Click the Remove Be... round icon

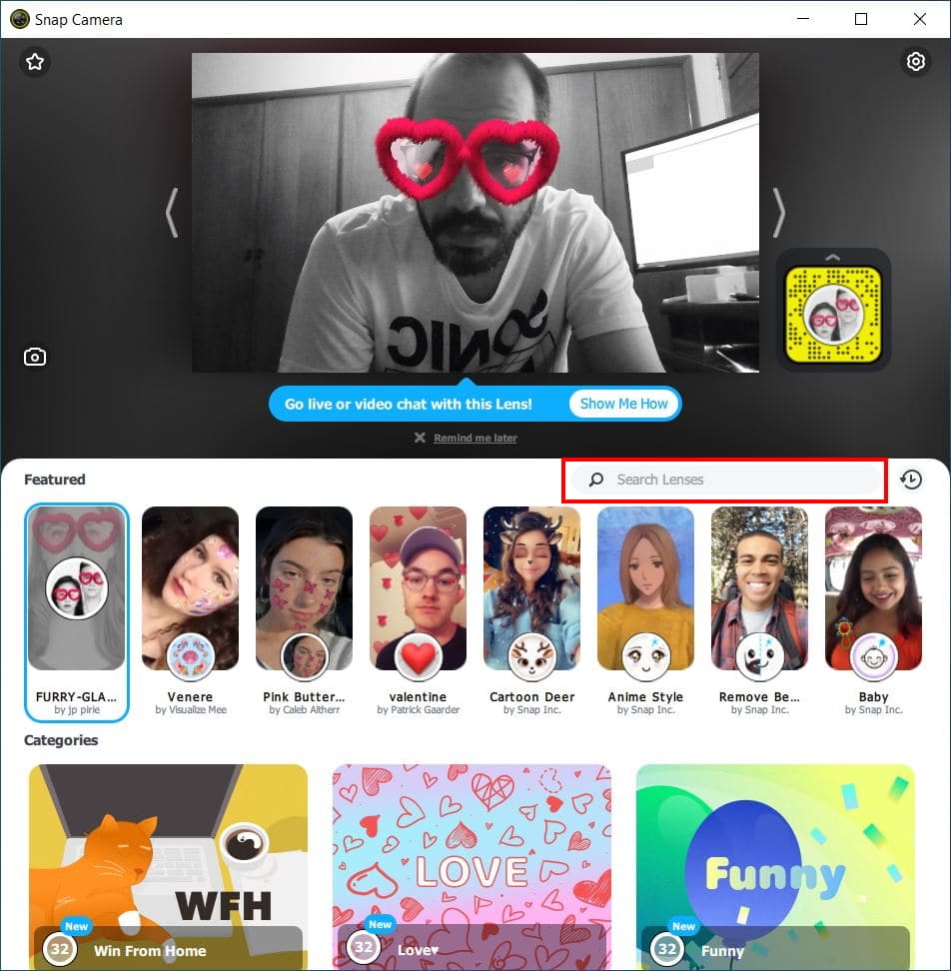760,656
